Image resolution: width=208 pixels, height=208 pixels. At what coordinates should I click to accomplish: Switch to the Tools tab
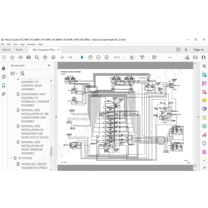(19, 50)
